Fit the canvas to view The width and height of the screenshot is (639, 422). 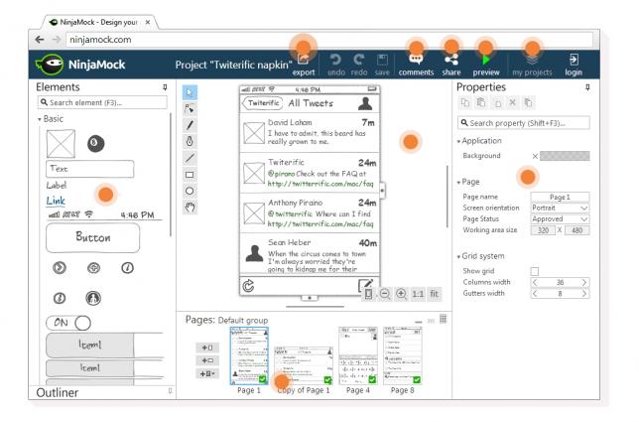435,294
